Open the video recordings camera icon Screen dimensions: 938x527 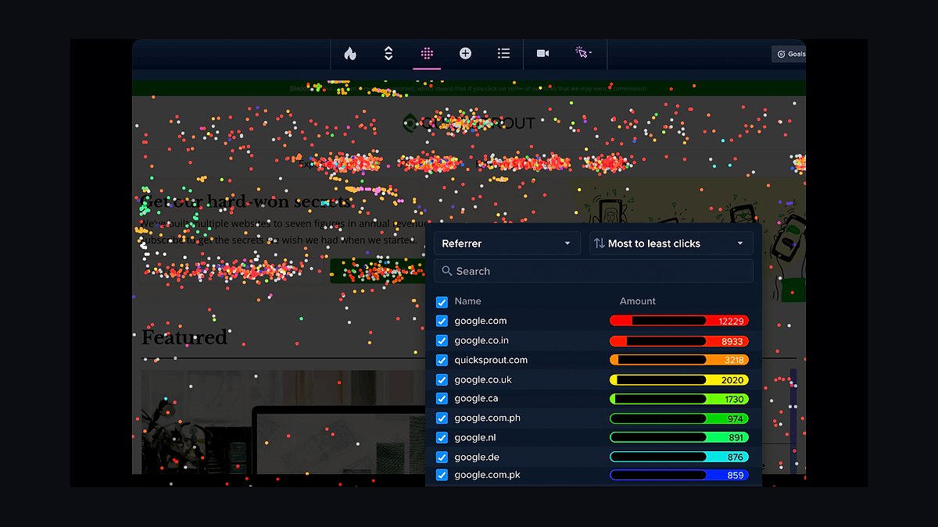pos(542,53)
